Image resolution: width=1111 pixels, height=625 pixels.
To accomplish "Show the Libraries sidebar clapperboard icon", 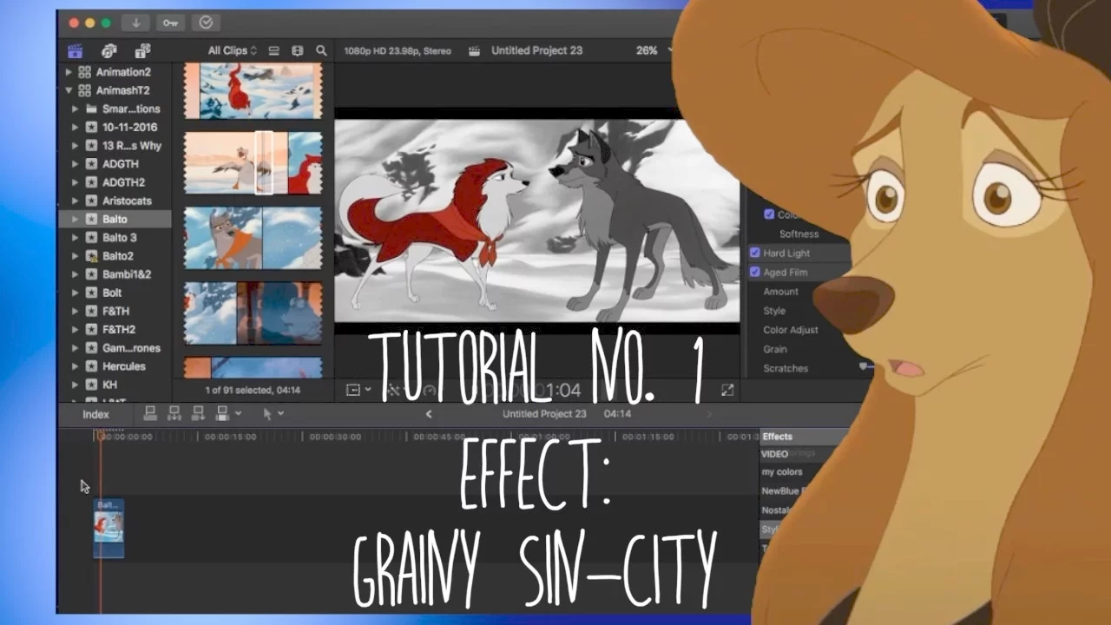I will pyautogui.click(x=76, y=50).
